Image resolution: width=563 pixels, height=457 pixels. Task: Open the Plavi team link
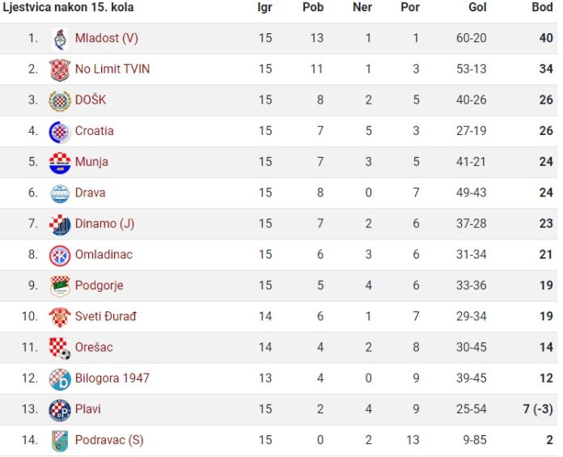(x=88, y=409)
